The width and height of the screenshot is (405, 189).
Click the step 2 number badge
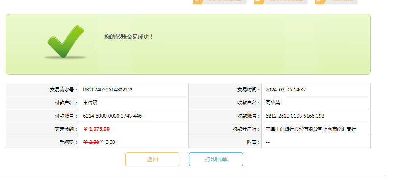tap(258, 1)
